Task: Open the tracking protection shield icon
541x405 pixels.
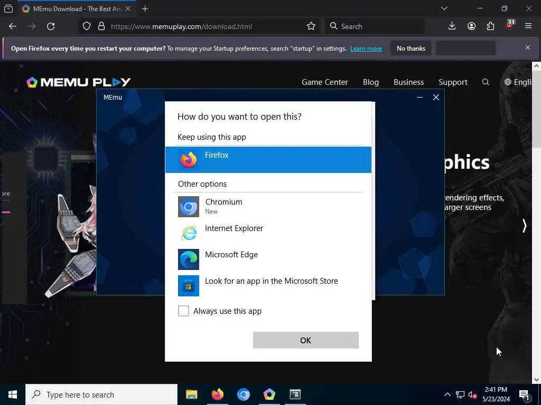Action: coord(87,26)
